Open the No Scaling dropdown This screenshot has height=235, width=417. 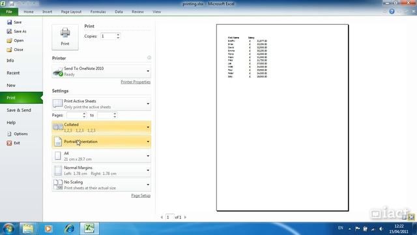[102, 185]
